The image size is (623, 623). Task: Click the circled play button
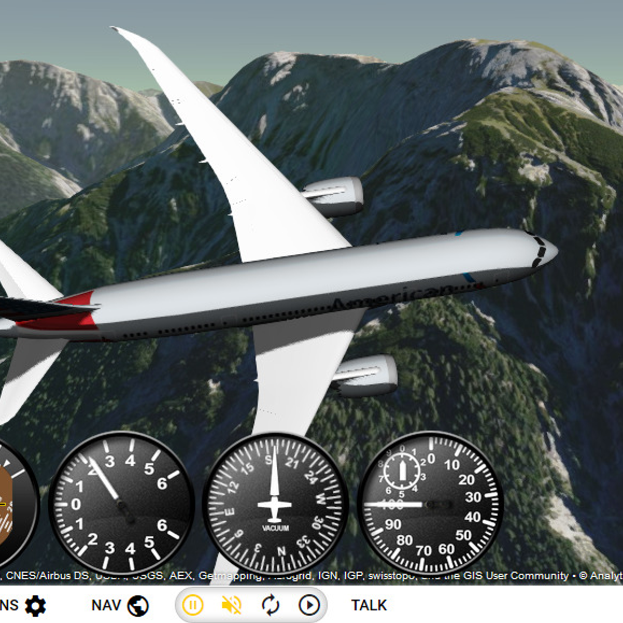pos(309,605)
